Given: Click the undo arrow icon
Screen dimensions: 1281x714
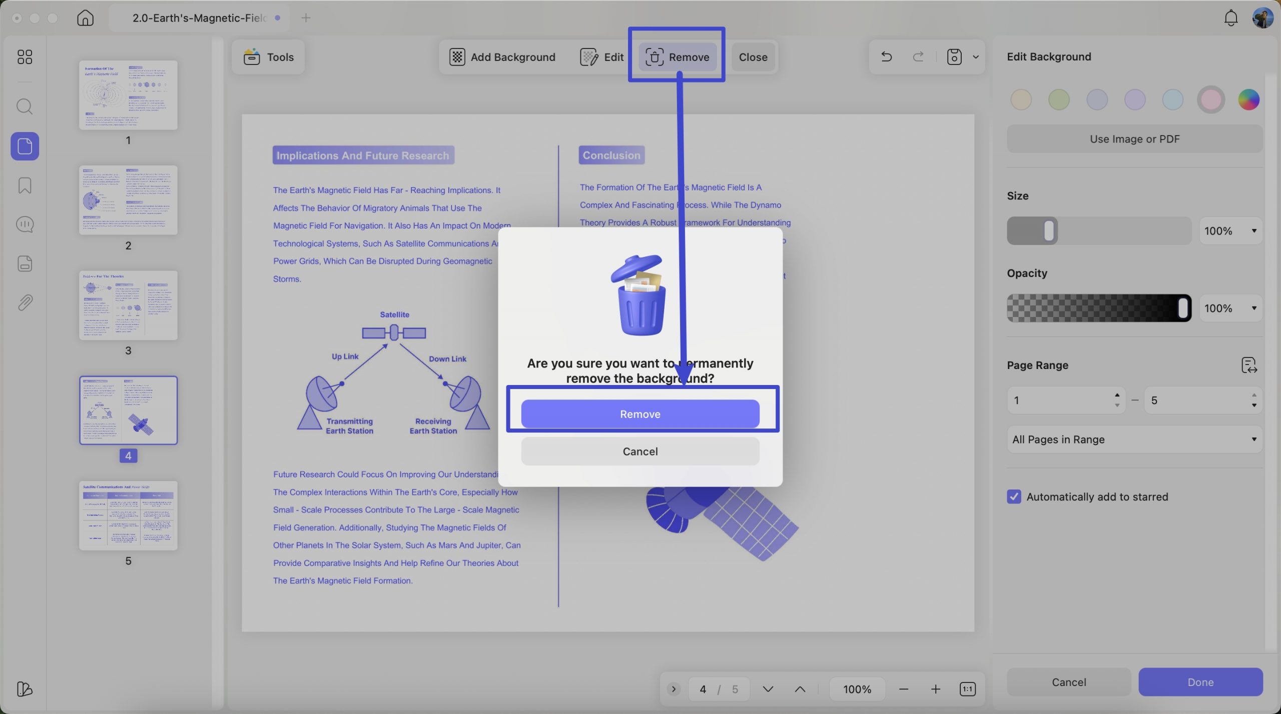Looking at the screenshot, I should (886, 57).
